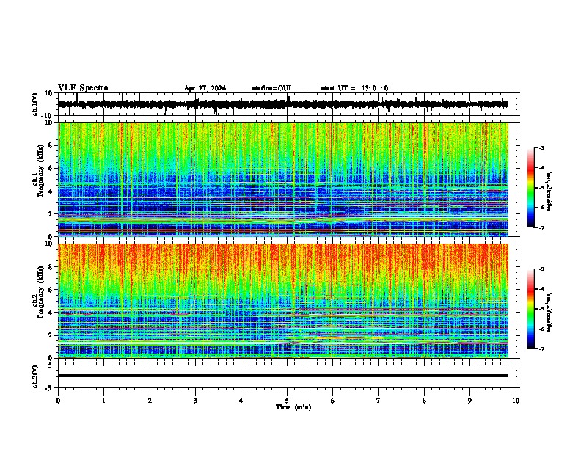Click the "-3" label on ch.1 color bar
The height and width of the screenshot is (449, 581).
pos(541,147)
